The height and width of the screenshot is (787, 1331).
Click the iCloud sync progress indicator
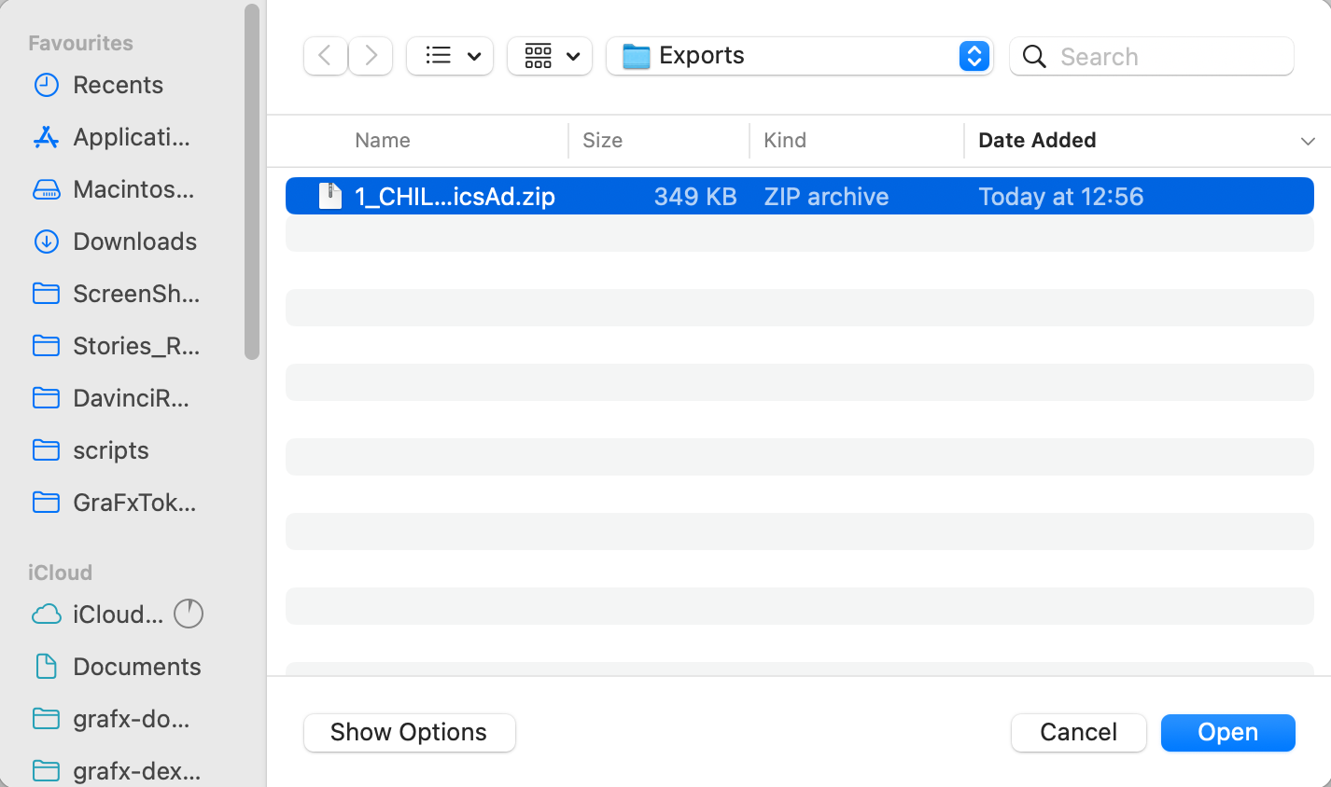pyautogui.click(x=189, y=614)
